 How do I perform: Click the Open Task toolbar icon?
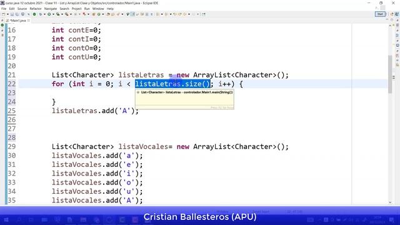point(113,14)
